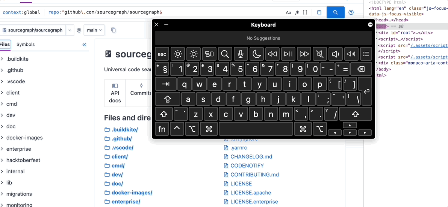Tap the list key in top row
This screenshot has height=207, width=448.
pyautogui.click(x=366, y=54)
